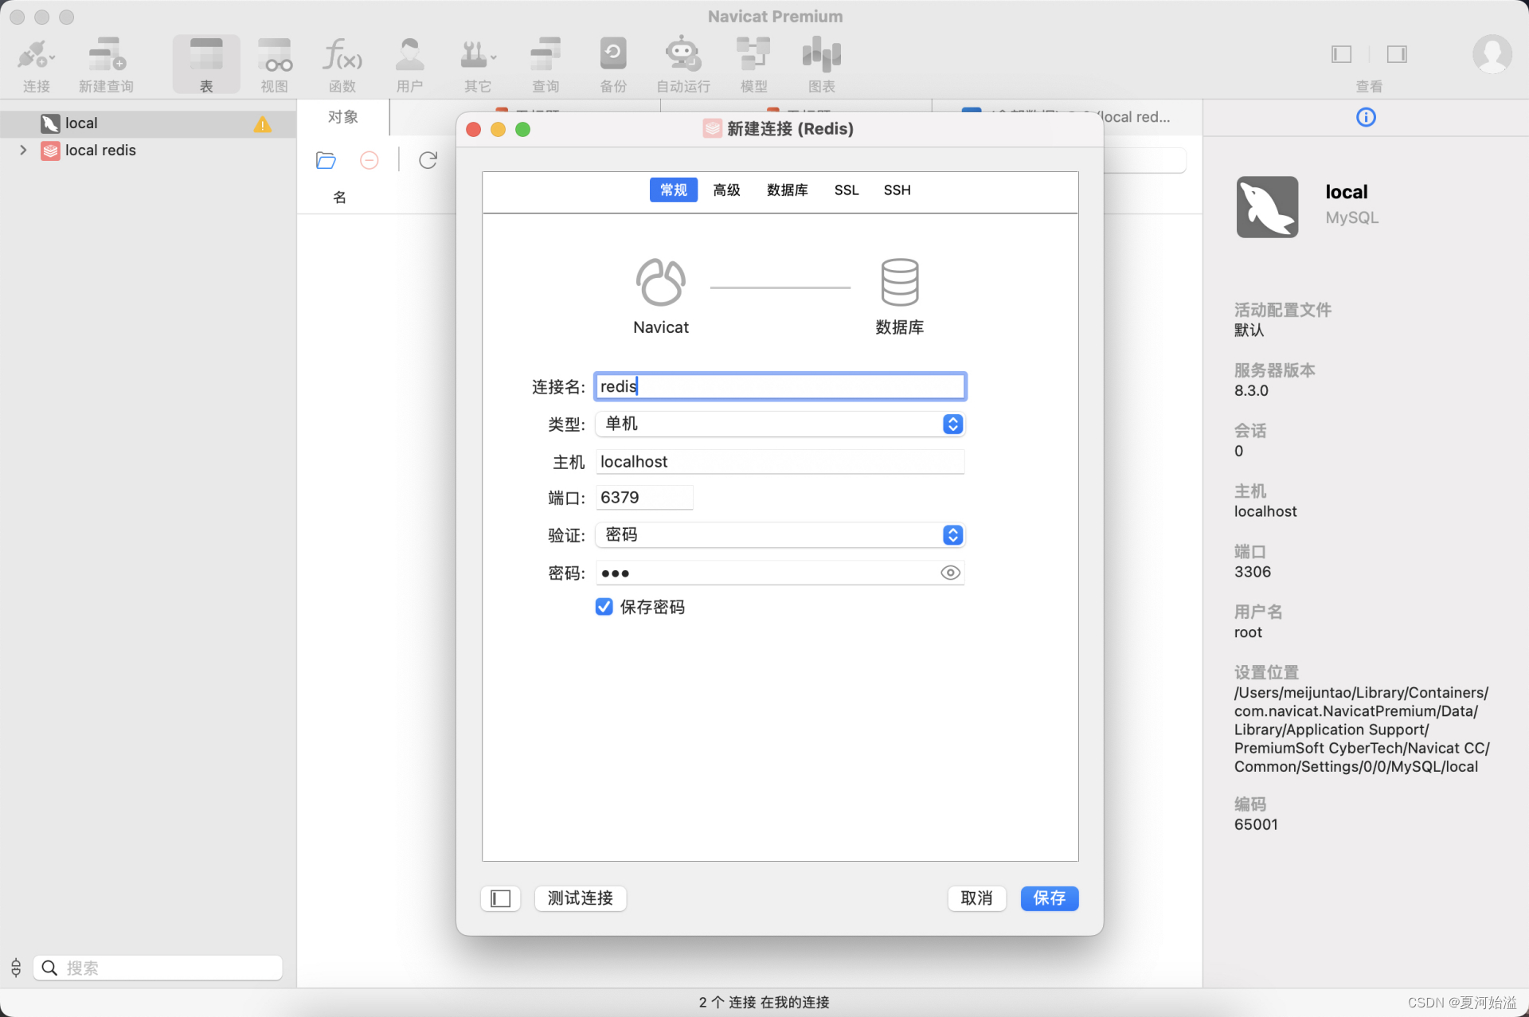Click the encoding value 65001
This screenshot has height=1017, width=1529.
pos(1257,824)
